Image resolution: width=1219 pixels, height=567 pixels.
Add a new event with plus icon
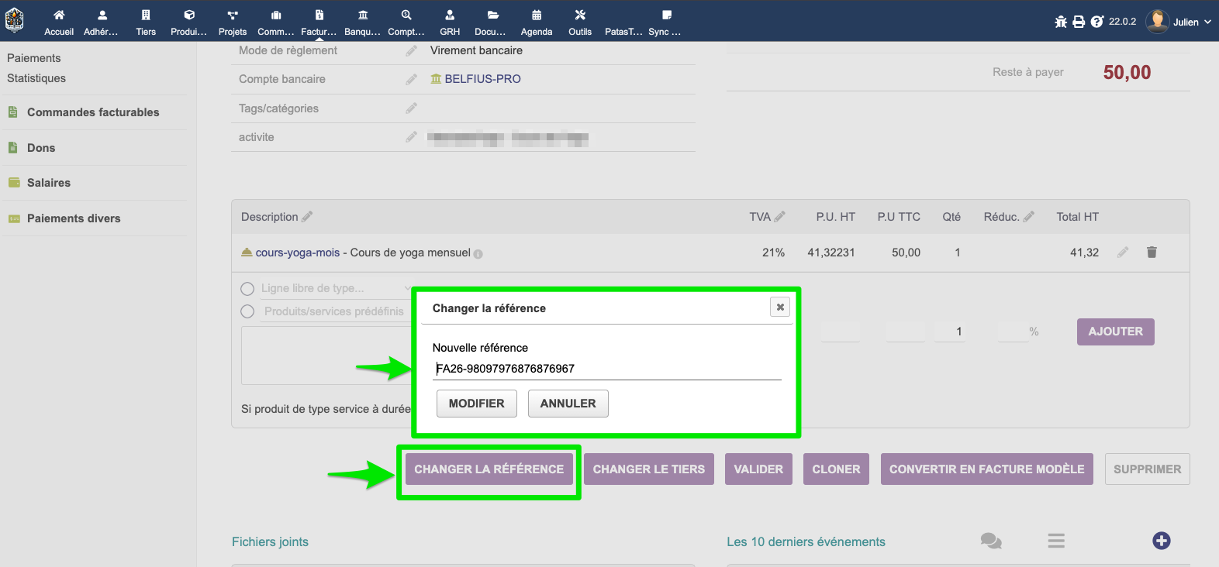coord(1162,541)
